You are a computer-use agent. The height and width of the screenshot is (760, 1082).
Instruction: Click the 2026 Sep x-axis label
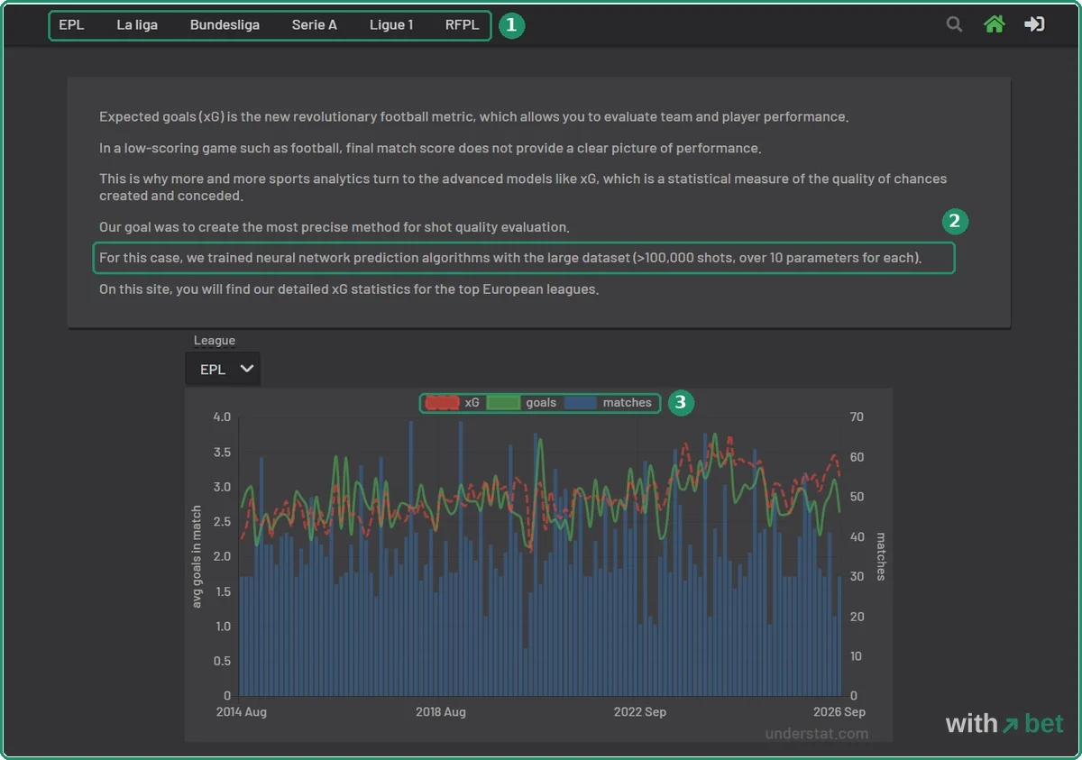[x=839, y=711]
